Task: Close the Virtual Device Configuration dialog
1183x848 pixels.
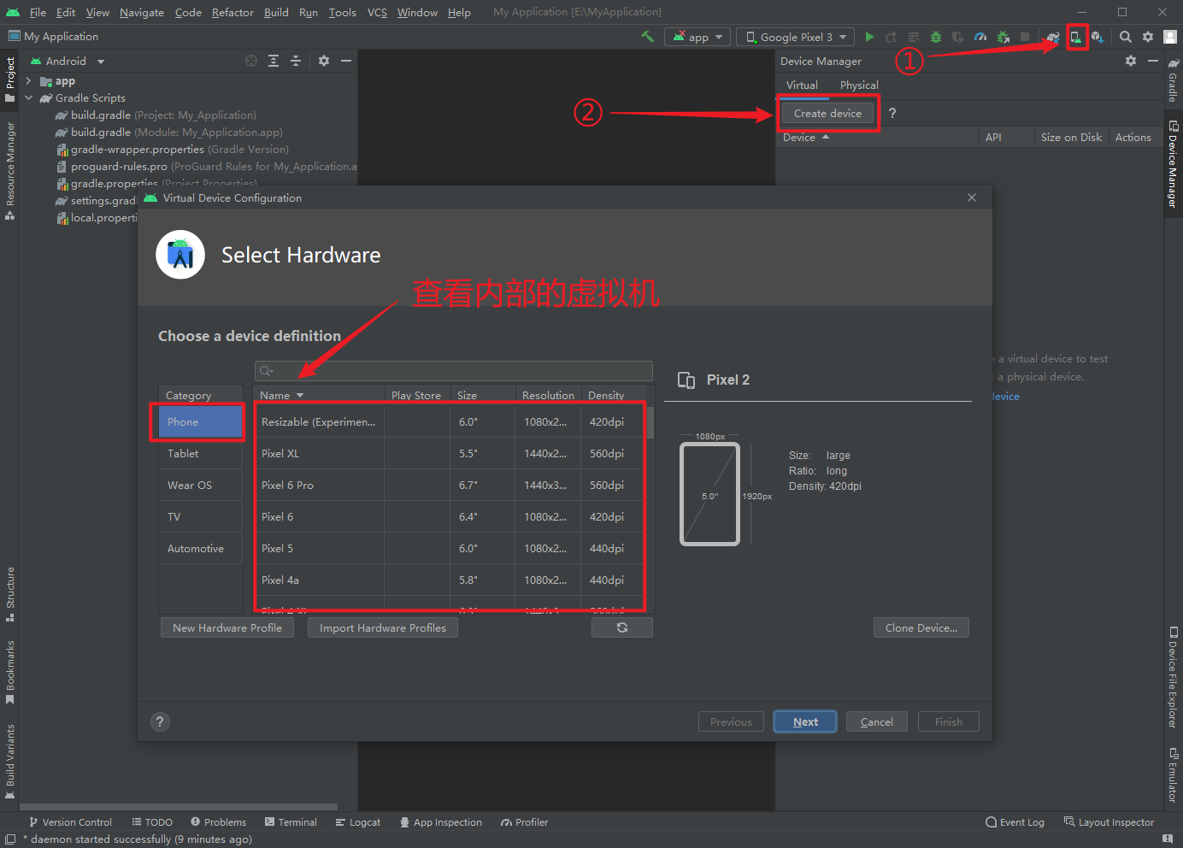Action: [x=972, y=197]
